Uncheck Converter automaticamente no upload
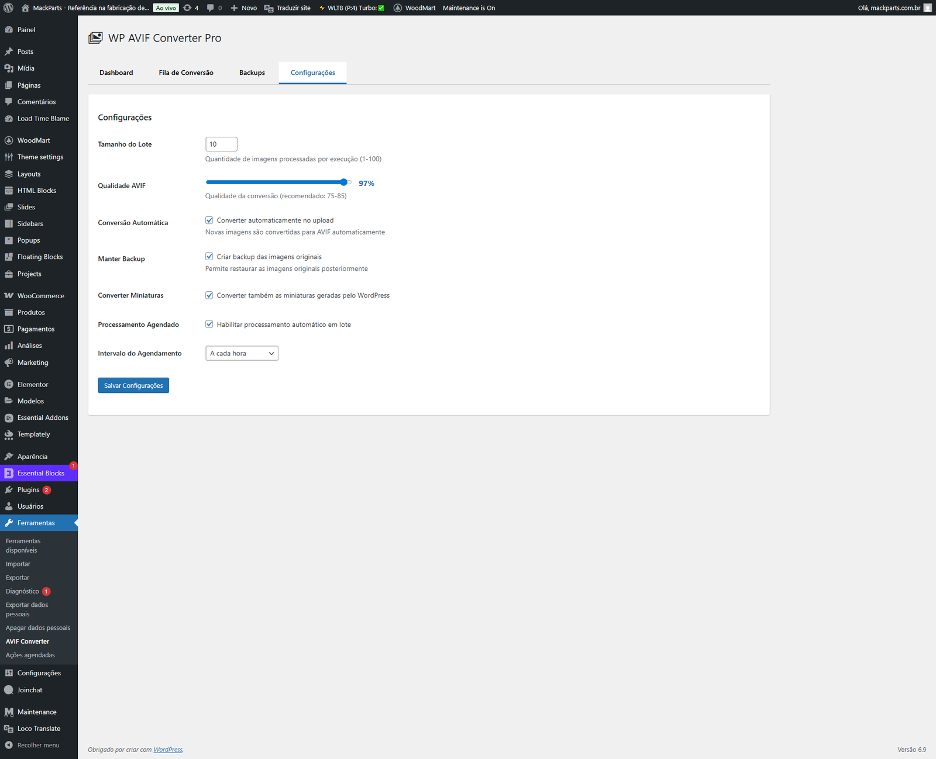 [x=209, y=220]
